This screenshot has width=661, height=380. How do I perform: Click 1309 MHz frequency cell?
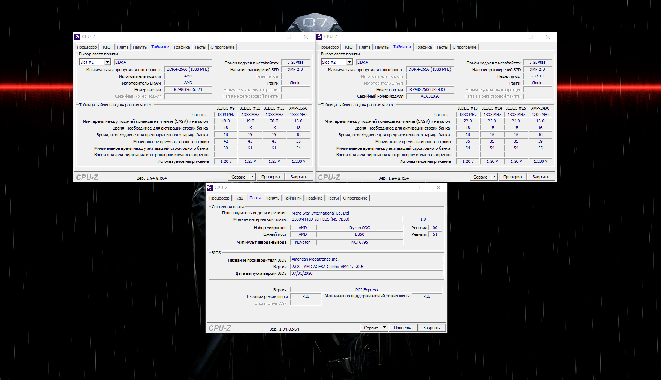[x=226, y=115]
